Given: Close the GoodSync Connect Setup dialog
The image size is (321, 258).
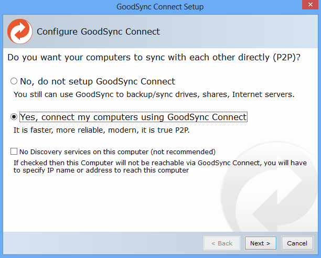Looking at the screenshot, I should point(311,5).
